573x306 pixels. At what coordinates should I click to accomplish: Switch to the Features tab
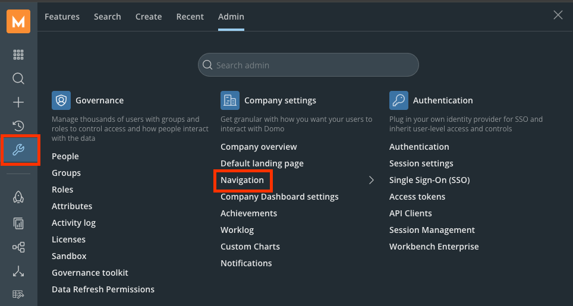[x=62, y=17]
